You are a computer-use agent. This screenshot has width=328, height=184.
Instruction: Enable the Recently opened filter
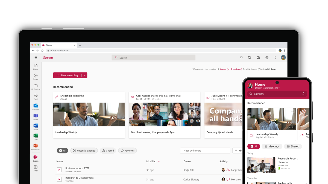[x=84, y=150]
